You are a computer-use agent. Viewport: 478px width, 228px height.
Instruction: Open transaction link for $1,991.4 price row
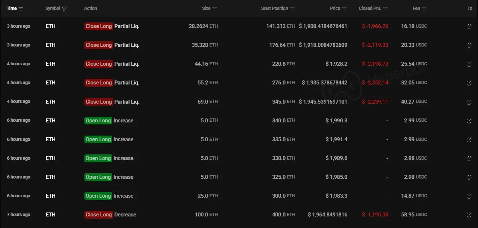click(x=469, y=140)
